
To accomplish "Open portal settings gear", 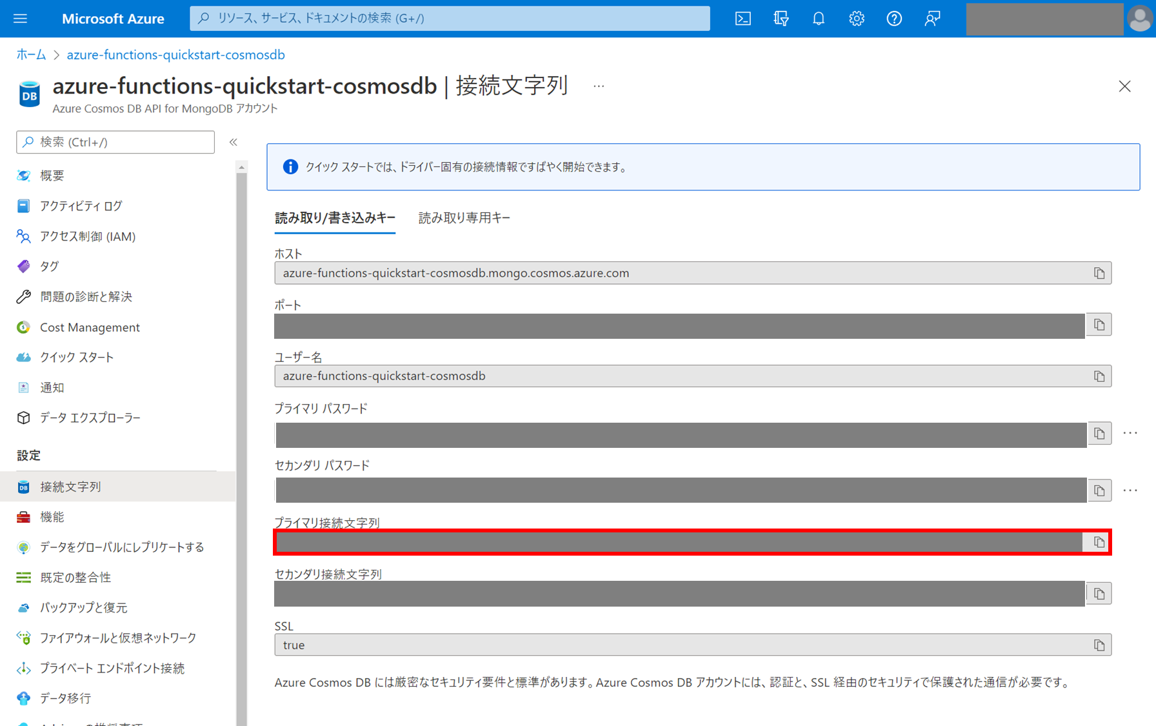I will point(856,19).
